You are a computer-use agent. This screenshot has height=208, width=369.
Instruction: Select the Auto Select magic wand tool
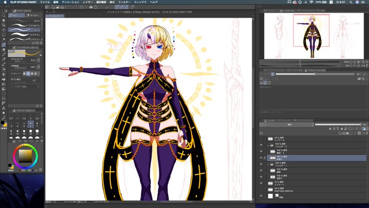pyautogui.click(x=4, y=40)
